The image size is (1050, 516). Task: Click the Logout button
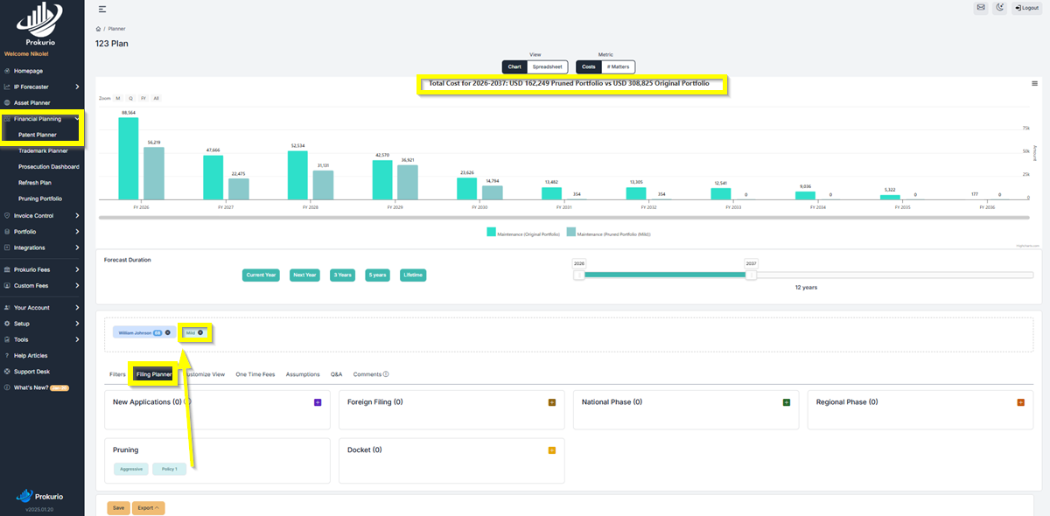pyautogui.click(x=1026, y=8)
